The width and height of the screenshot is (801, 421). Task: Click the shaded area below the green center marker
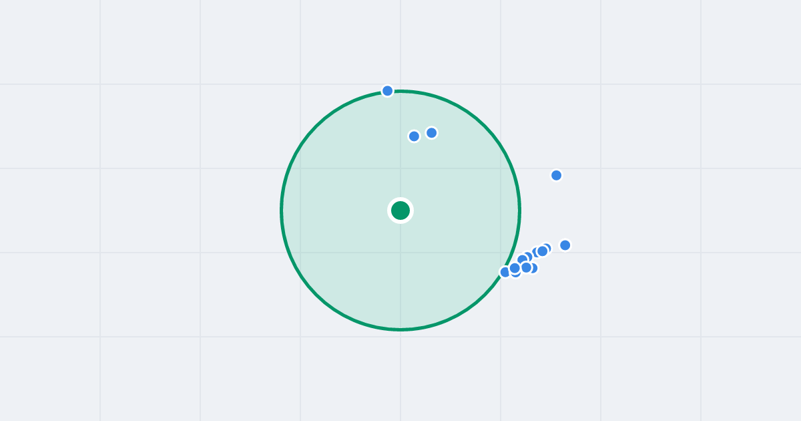400,274
